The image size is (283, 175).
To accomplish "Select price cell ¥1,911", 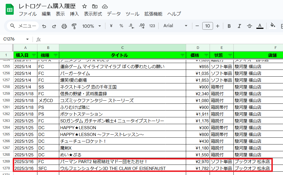I will click(x=198, y=114).
